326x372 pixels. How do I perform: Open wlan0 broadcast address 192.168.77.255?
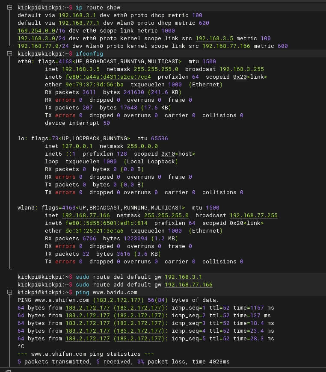click(253, 216)
